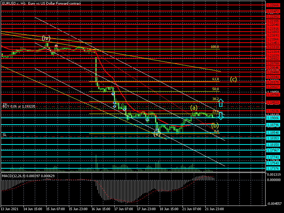Click the Fibonacci 0.0 level label

pos(216,131)
